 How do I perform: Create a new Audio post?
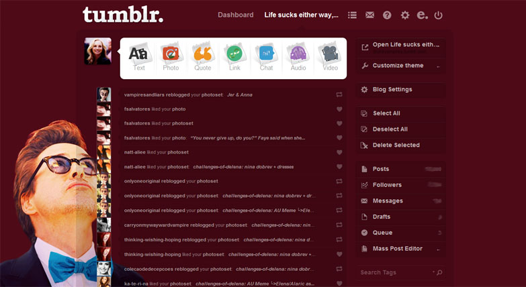[298, 57]
